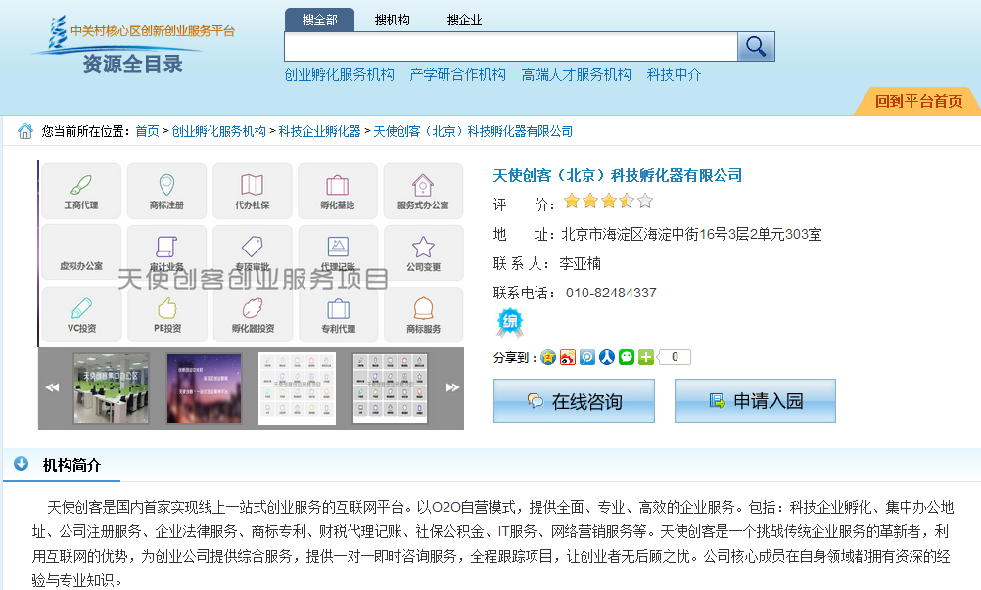Click the home icon in the breadcrumb

[25, 131]
